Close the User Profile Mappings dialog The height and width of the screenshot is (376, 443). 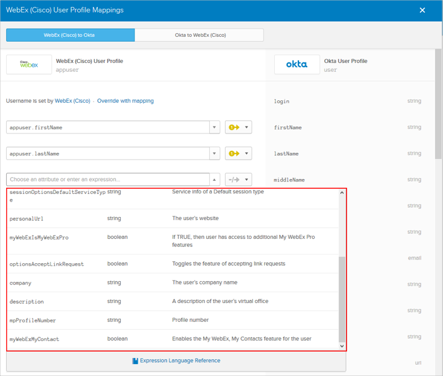422,11
